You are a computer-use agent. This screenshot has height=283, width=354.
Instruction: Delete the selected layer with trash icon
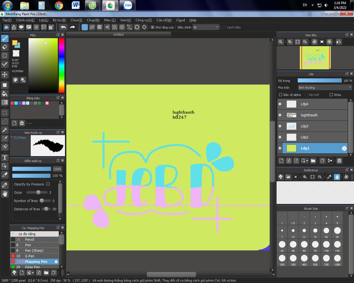coord(339,161)
